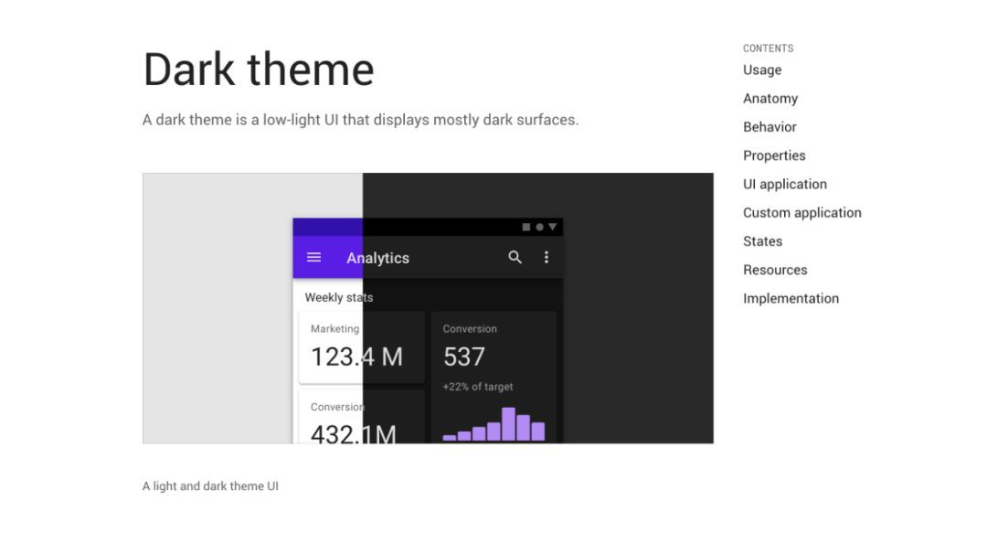Click the Analytics app bar title
The width and height of the screenshot is (987, 555).
pos(377,258)
